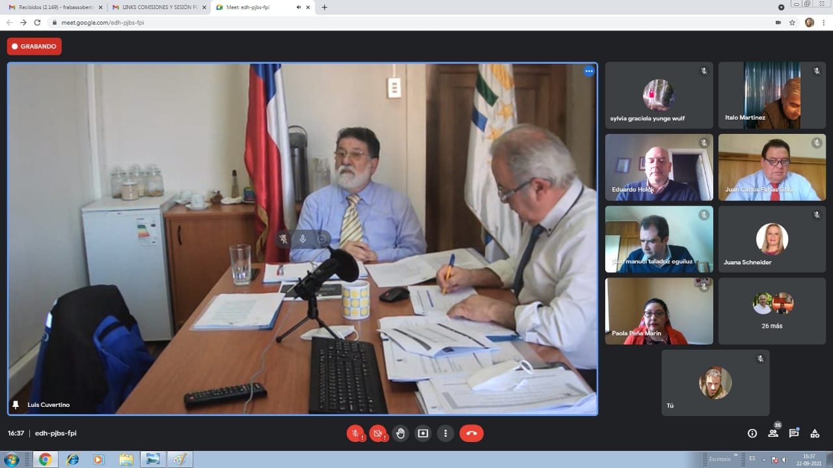Image resolution: width=833 pixels, height=468 pixels.
Task: Show the participants list panel
Action: (x=773, y=434)
